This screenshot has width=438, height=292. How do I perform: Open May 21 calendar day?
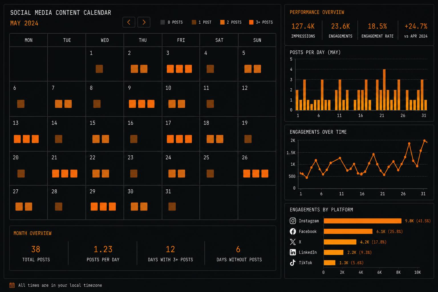click(66, 168)
